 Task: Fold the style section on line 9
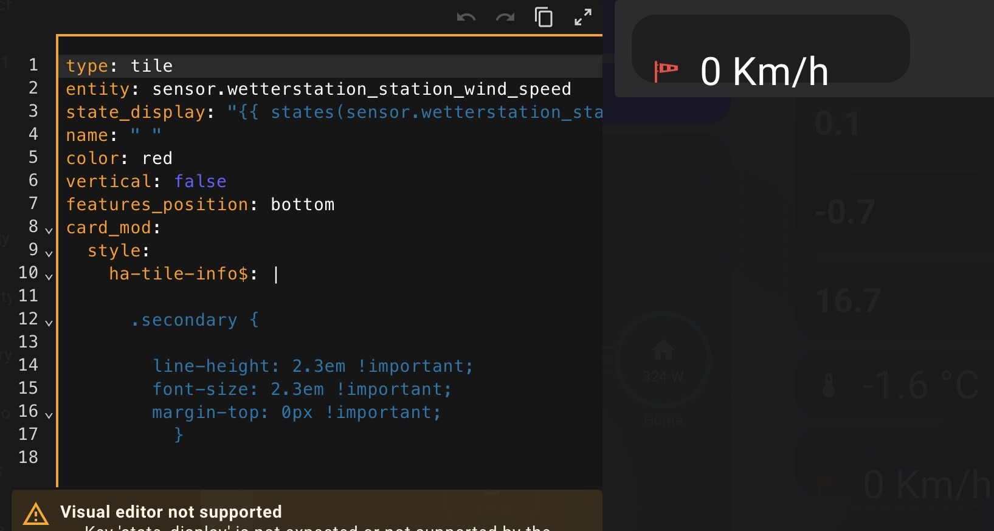click(x=49, y=253)
